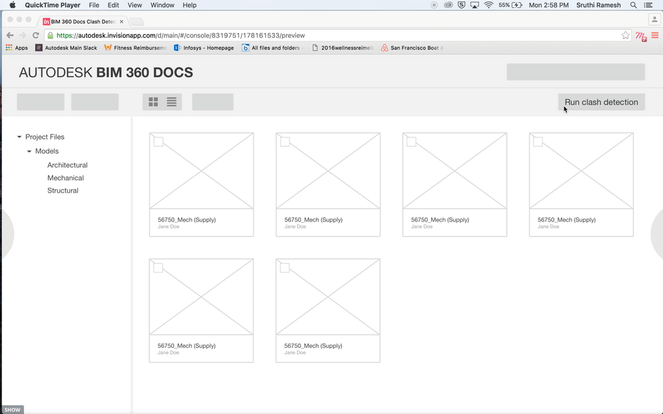Close the BIM 360 Docs browser tab
This screenshot has width=663, height=414.
[x=122, y=21]
